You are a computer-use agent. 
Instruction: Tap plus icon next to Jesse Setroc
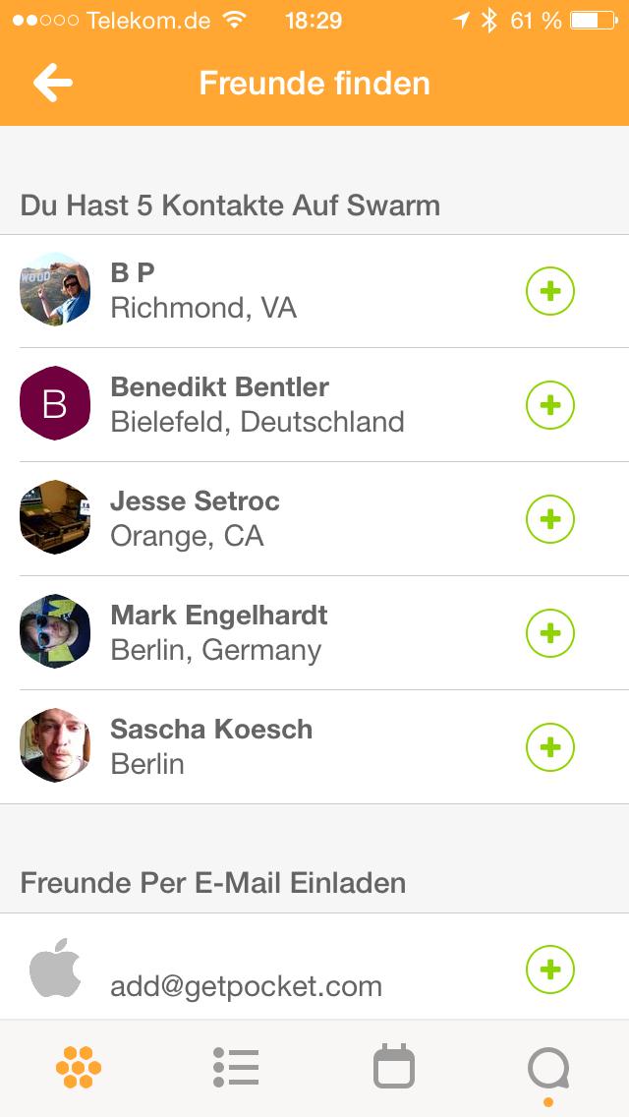click(550, 518)
